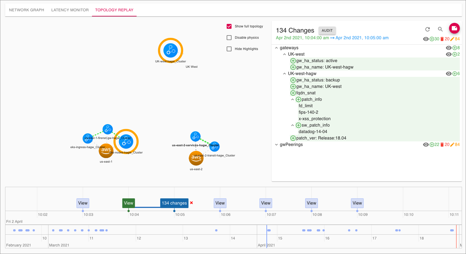This screenshot has width=466, height=254.
Task: Collapse the gateways tree section
Action: [x=276, y=48]
